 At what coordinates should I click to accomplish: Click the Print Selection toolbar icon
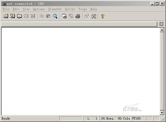[71, 16]
